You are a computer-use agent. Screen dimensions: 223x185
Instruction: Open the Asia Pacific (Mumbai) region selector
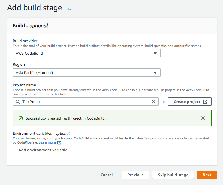point(83,73)
